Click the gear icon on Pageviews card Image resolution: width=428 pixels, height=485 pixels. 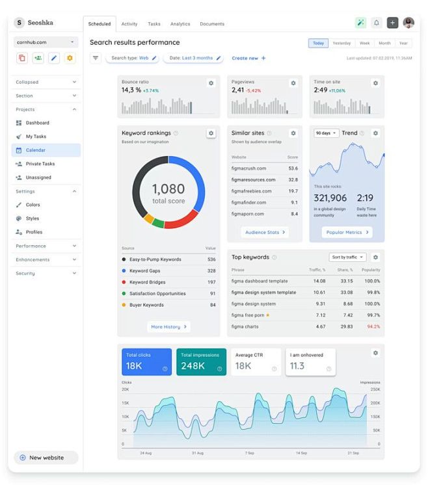293,83
